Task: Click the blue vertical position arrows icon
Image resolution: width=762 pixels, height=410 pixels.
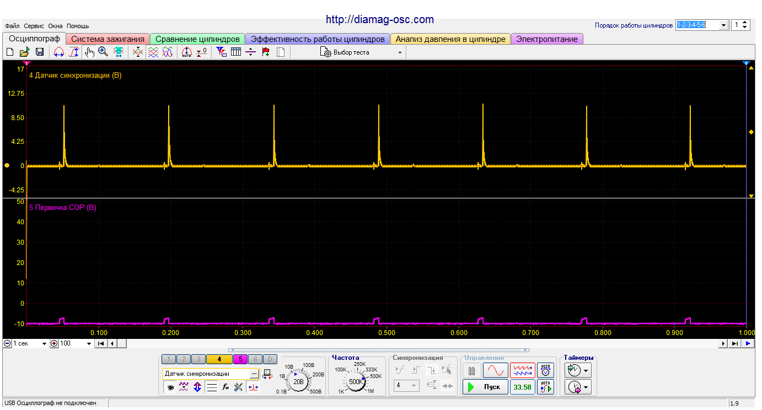Action: 197,387
